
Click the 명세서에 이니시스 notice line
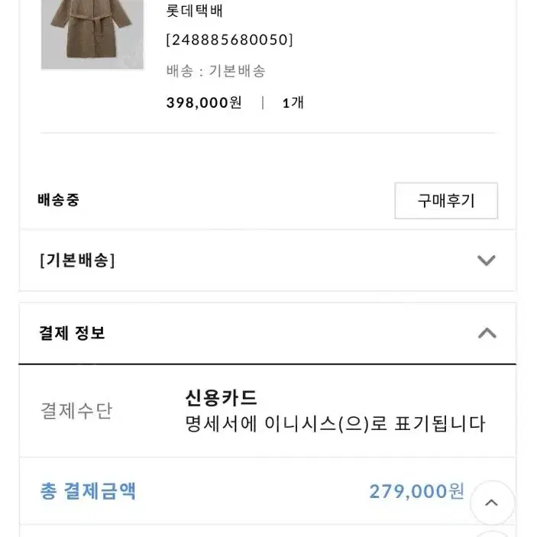[x=335, y=424]
